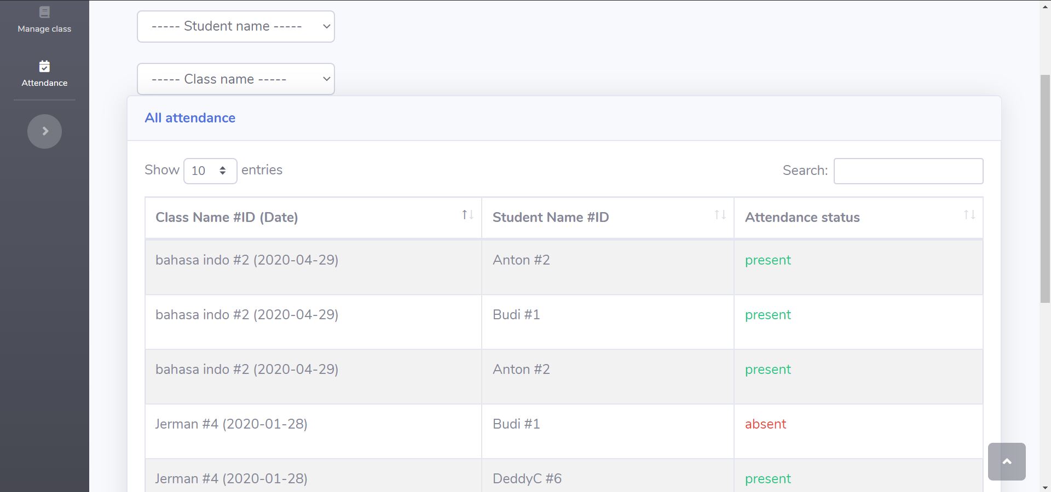Image resolution: width=1051 pixels, height=492 pixels.
Task: Click the absent status text
Action: tap(765, 424)
